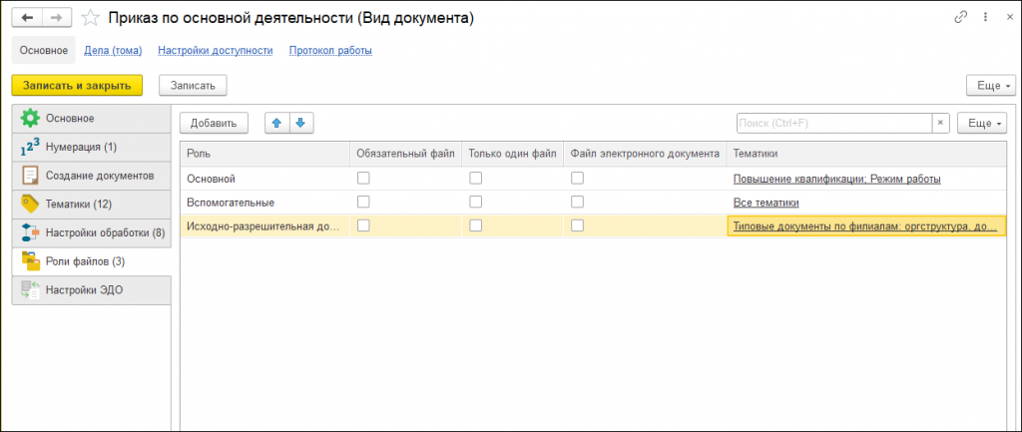Click the Записать button
This screenshot has height=432, width=1022.
[193, 86]
